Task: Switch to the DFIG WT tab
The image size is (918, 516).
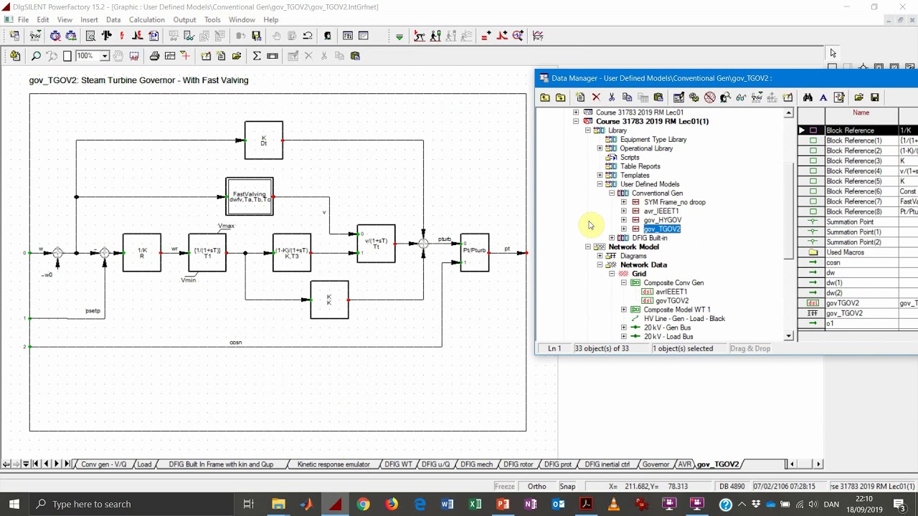Action: tap(398, 464)
